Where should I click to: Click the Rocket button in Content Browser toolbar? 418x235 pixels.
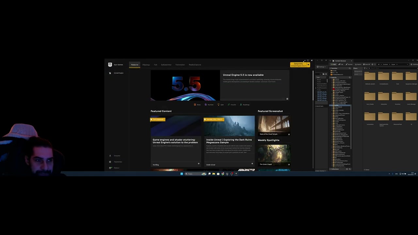[349, 64]
